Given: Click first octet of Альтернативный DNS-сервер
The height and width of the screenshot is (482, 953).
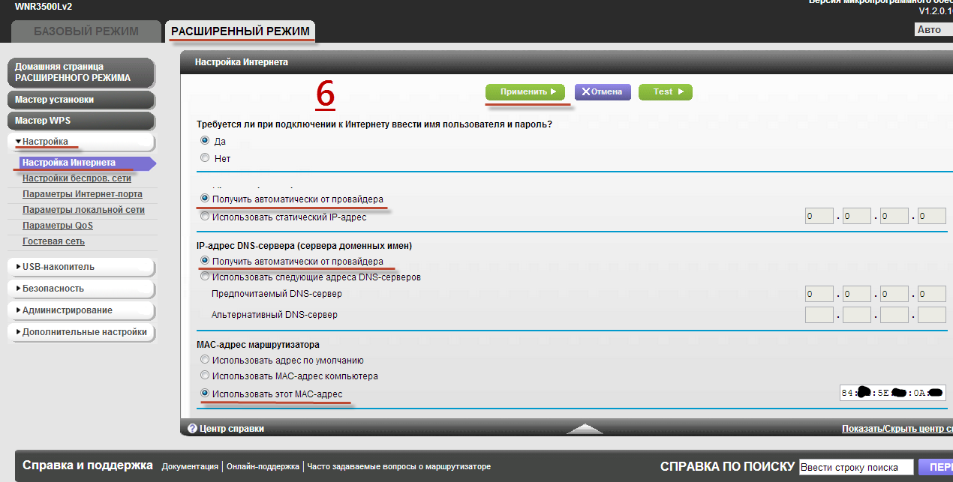Looking at the screenshot, I should coord(819,315).
